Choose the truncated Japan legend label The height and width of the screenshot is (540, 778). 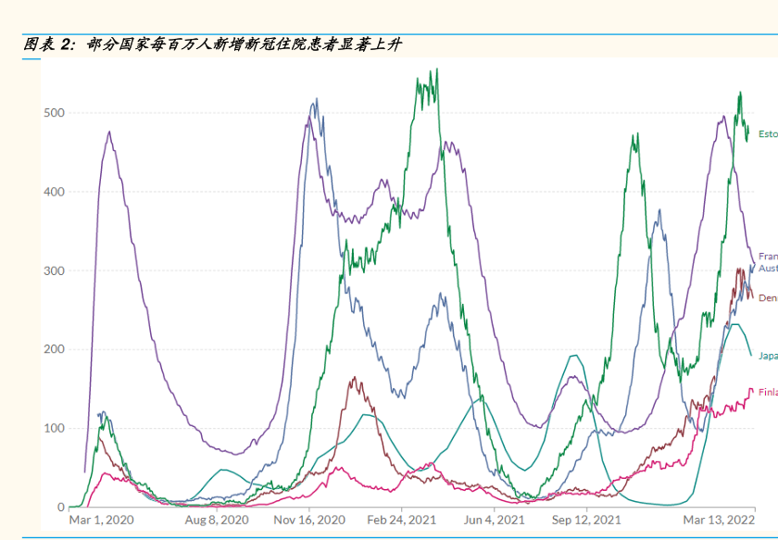[768, 356]
